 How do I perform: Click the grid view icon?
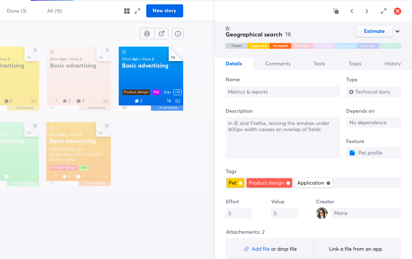point(127,11)
